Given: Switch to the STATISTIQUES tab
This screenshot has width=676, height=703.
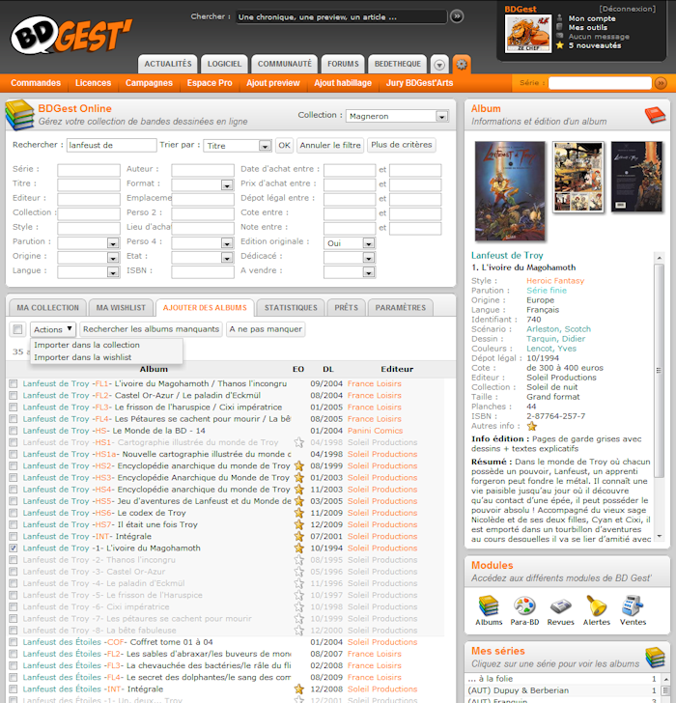Looking at the screenshot, I should [x=291, y=308].
